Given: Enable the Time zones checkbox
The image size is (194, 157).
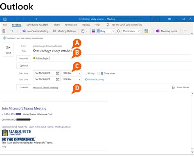Looking at the screenshot, I should pos(99,73).
